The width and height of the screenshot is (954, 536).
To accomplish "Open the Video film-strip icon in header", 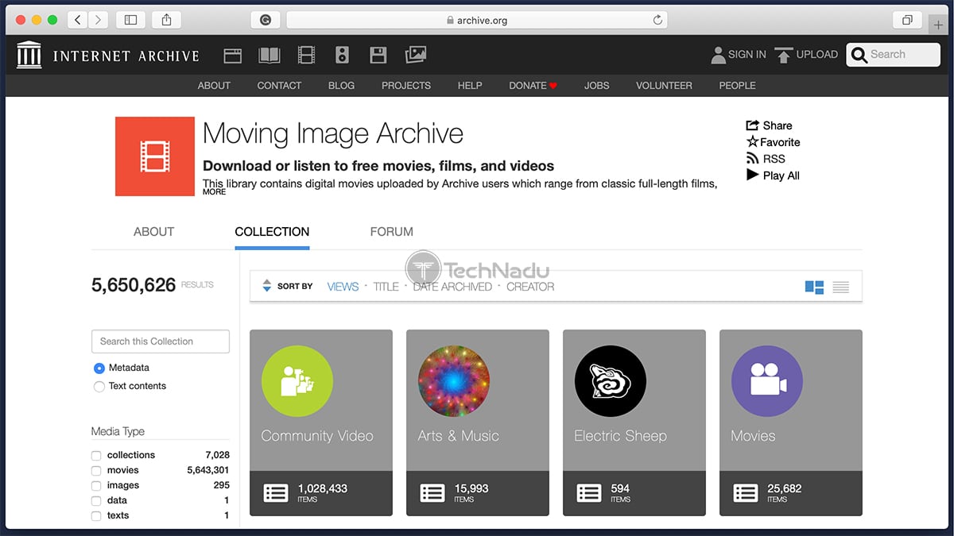I will pyautogui.click(x=306, y=55).
